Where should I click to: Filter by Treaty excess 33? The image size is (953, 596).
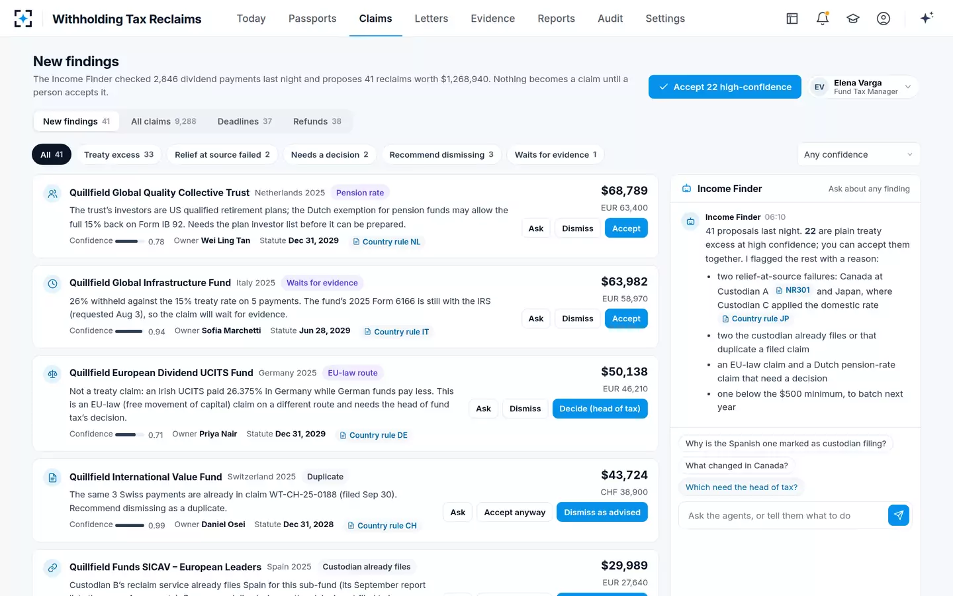coord(118,154)
